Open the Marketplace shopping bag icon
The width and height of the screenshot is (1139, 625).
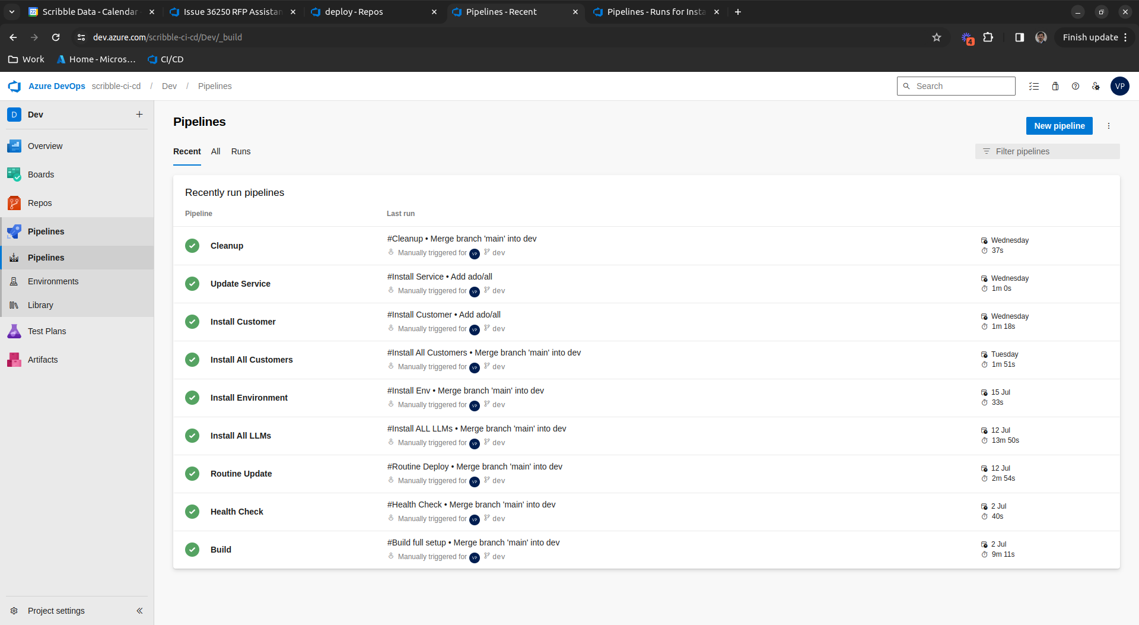[1055, 86]
